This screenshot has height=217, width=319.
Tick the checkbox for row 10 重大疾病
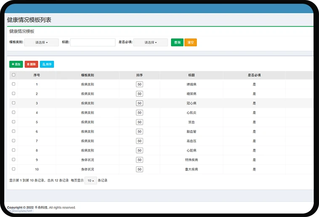pos(13,169)
